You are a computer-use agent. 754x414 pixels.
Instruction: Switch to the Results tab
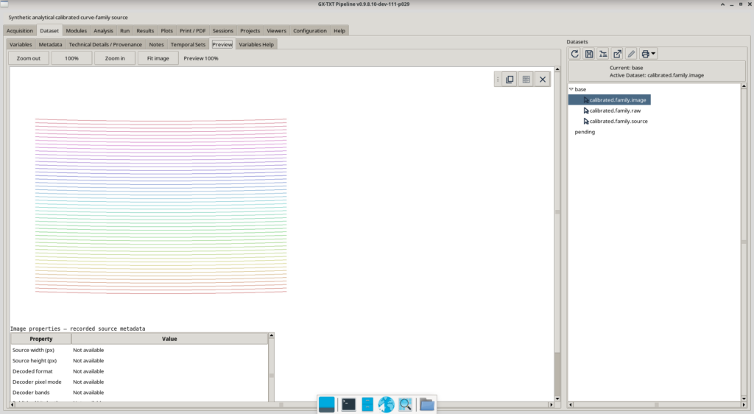[145, 31]
